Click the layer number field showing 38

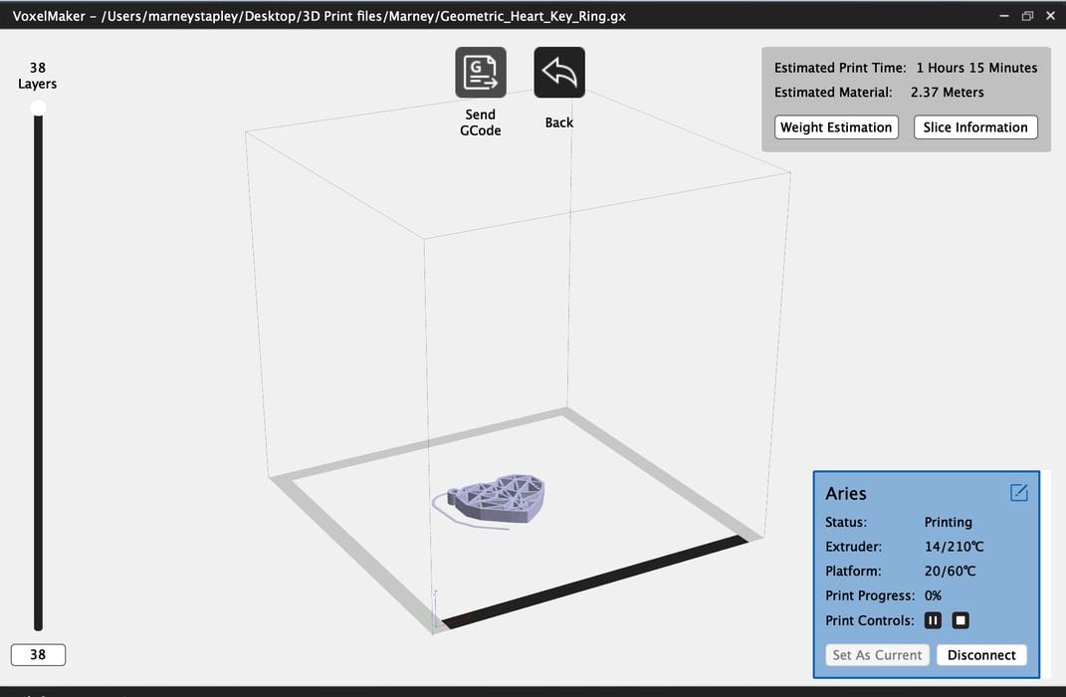tap(38, 654)
